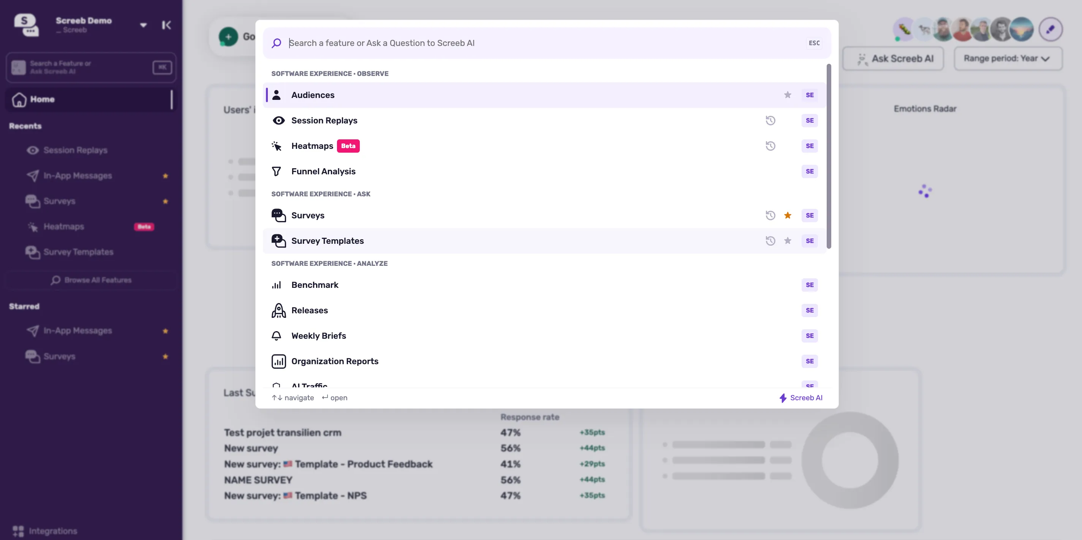Click the green plus icon behind the palette
Image resolution: width=1082 pixels, height=540 pixels.
coord(228,37)
